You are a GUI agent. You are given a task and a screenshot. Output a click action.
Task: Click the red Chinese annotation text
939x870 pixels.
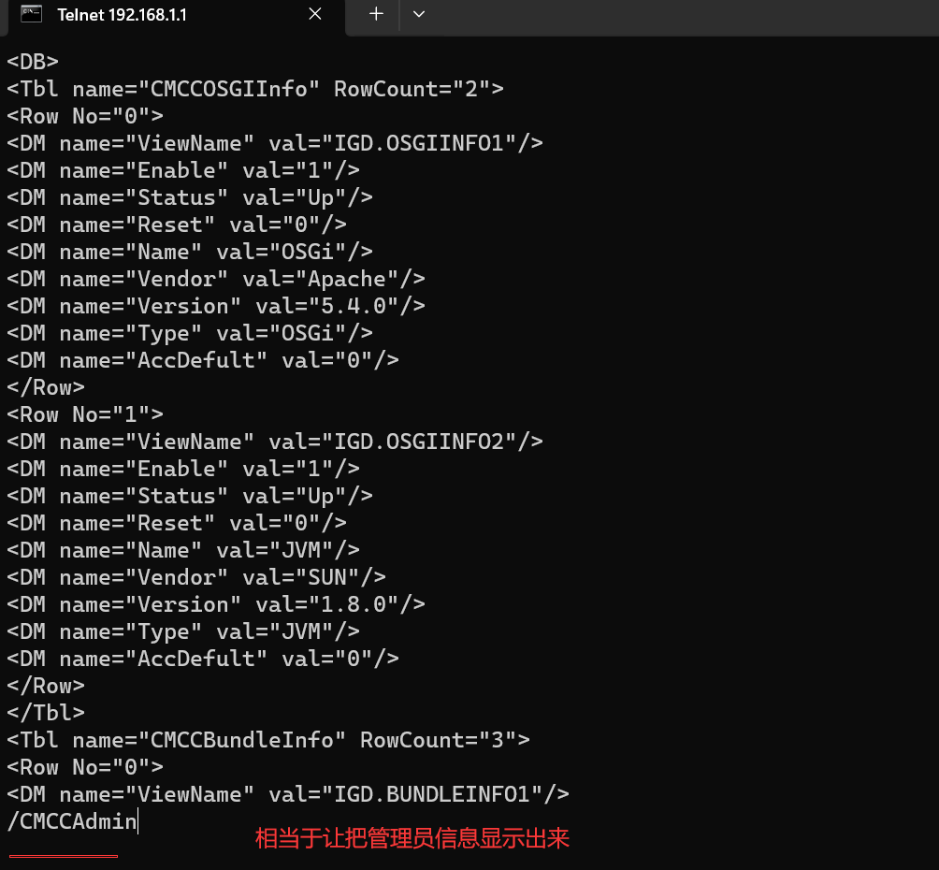[412, 838]
